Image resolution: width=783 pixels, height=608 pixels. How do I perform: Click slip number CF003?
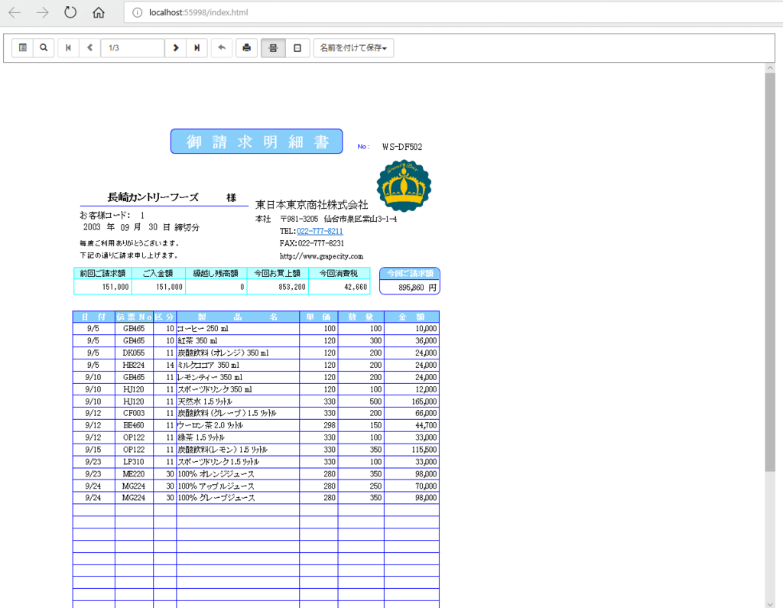pos(134,414)
